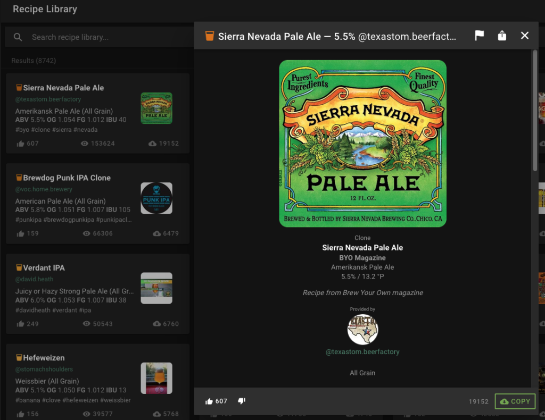
Task: Click views eye icon on Verdant IPA card
Action: (x=87, y=323)
